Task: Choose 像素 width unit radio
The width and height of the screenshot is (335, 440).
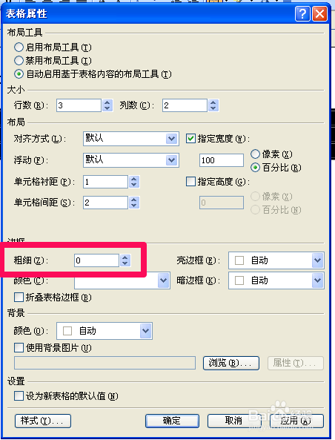Action: pyautogui.click(x=255, y=154)
